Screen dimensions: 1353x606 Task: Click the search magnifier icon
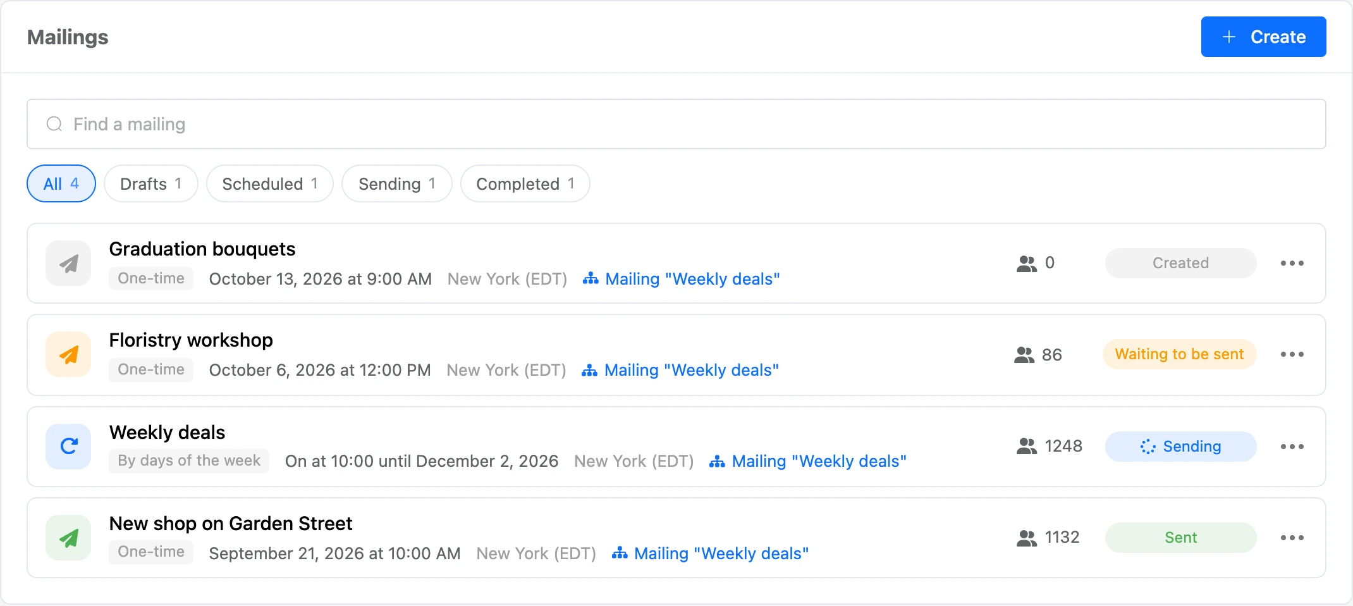(x=54, y=124)
